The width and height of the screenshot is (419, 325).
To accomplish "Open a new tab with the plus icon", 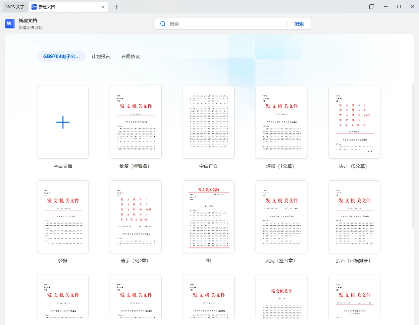I will (x=116, y=7).
